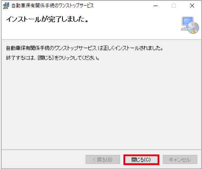Click the disabled < 戻る(B) button
This screenshot has height=169, width=202.
coord(103,160)
